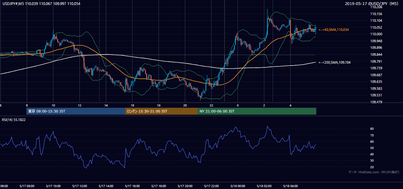The image size is (403, 189).
Task: Click hour 8 on the price chart time axis
Action: [x=27, y=106]
